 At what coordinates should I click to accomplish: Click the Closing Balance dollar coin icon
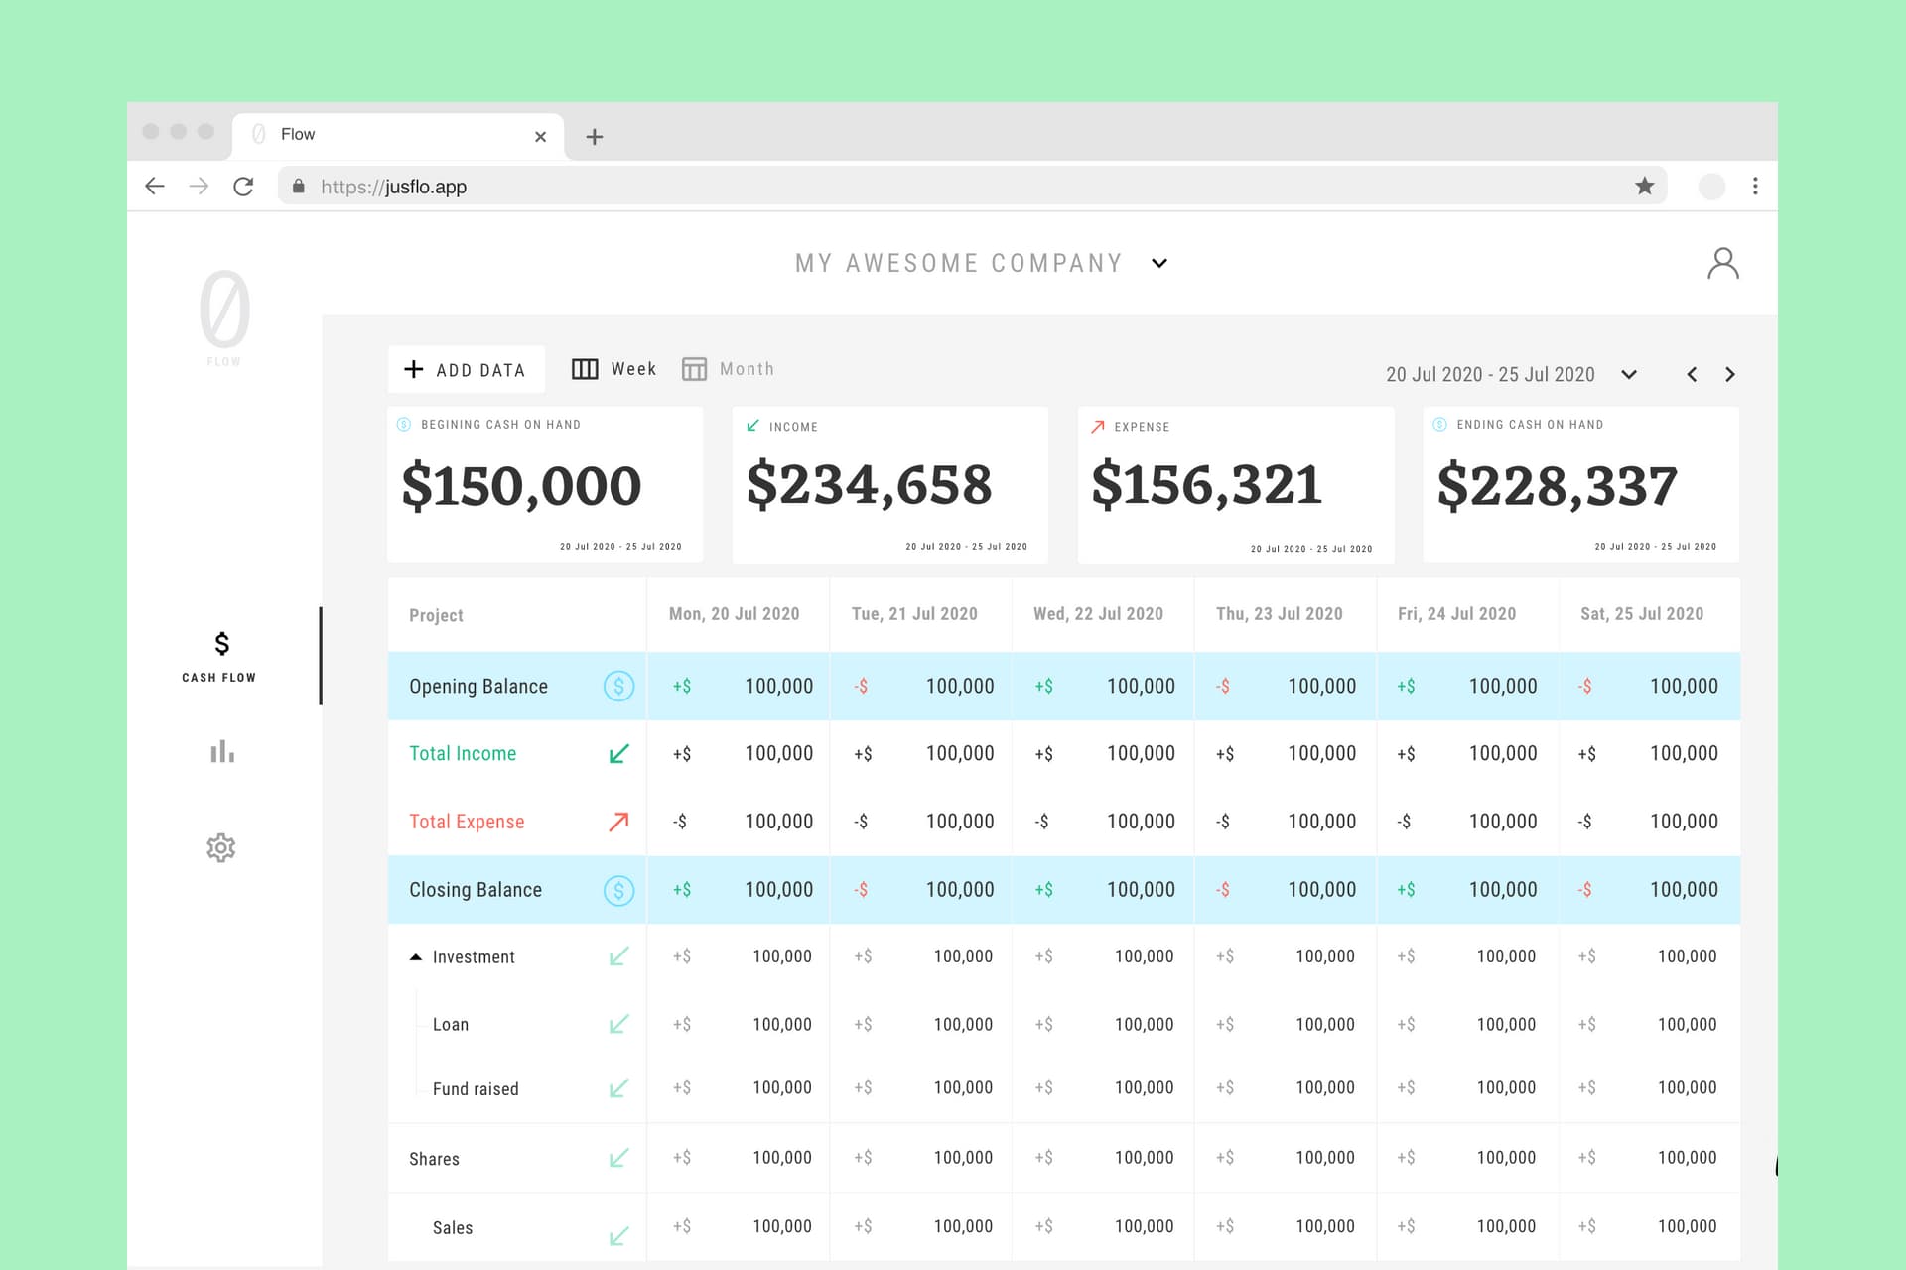(618, 890)
